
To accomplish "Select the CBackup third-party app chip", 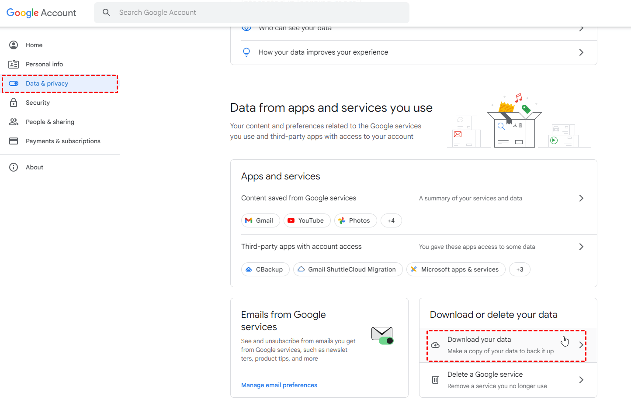I will 265,269.
